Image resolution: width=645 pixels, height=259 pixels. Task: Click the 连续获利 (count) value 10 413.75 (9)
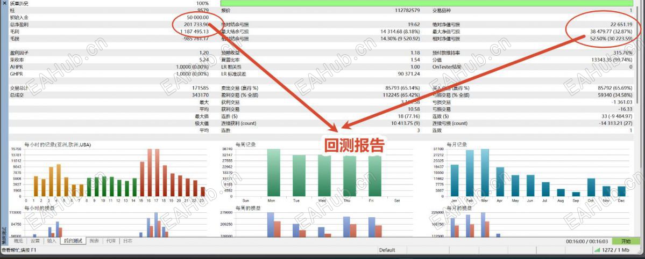pyautogui.click(x=406, y=123)
